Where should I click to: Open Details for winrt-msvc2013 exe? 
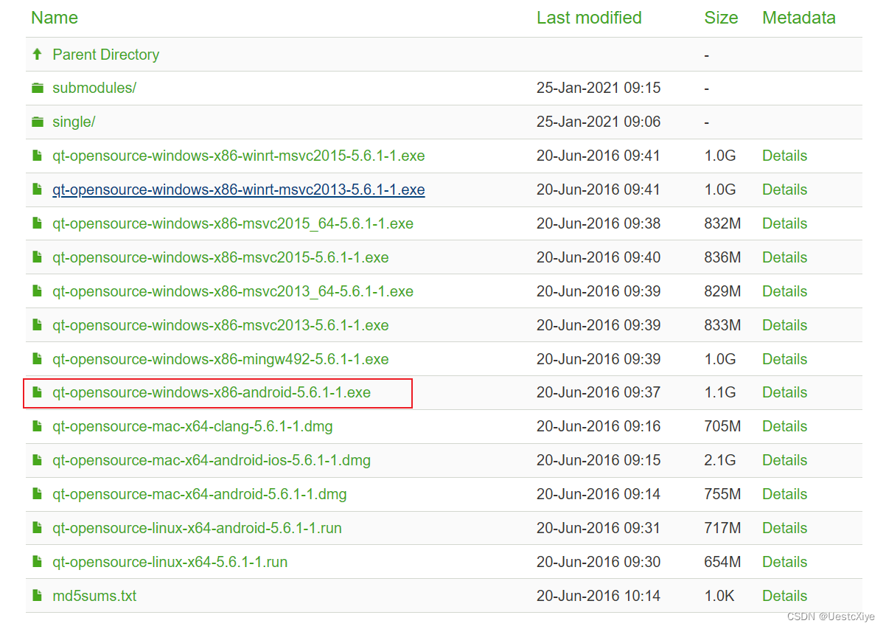click(784, 190)
